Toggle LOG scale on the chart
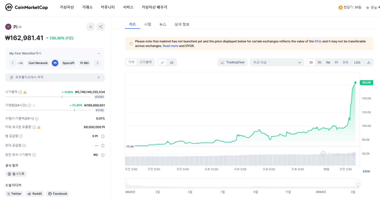This screenshot has width=380, height=200. point(357,62)
